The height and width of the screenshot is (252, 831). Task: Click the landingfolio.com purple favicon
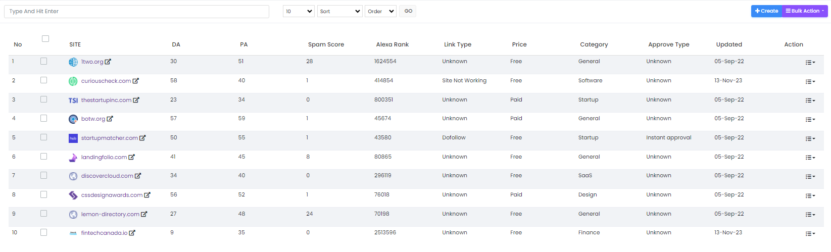[73, 158]
